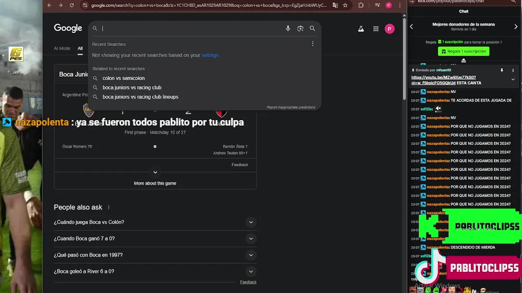Click the magnifier search button at right of search box
522x293 pixels.
pos(312,28)
